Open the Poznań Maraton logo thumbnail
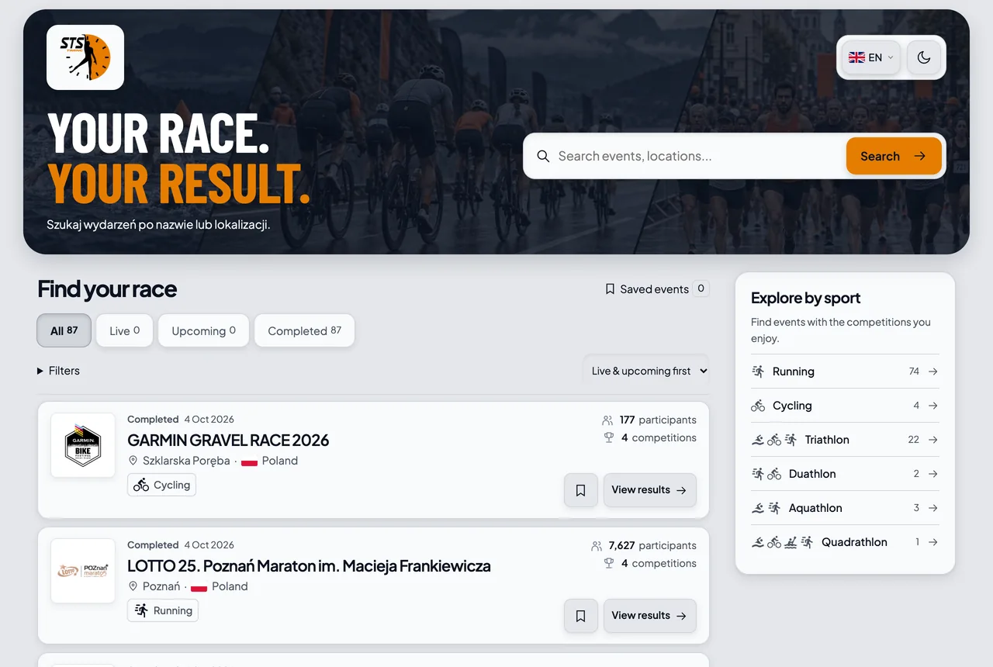 coord(83,571)
